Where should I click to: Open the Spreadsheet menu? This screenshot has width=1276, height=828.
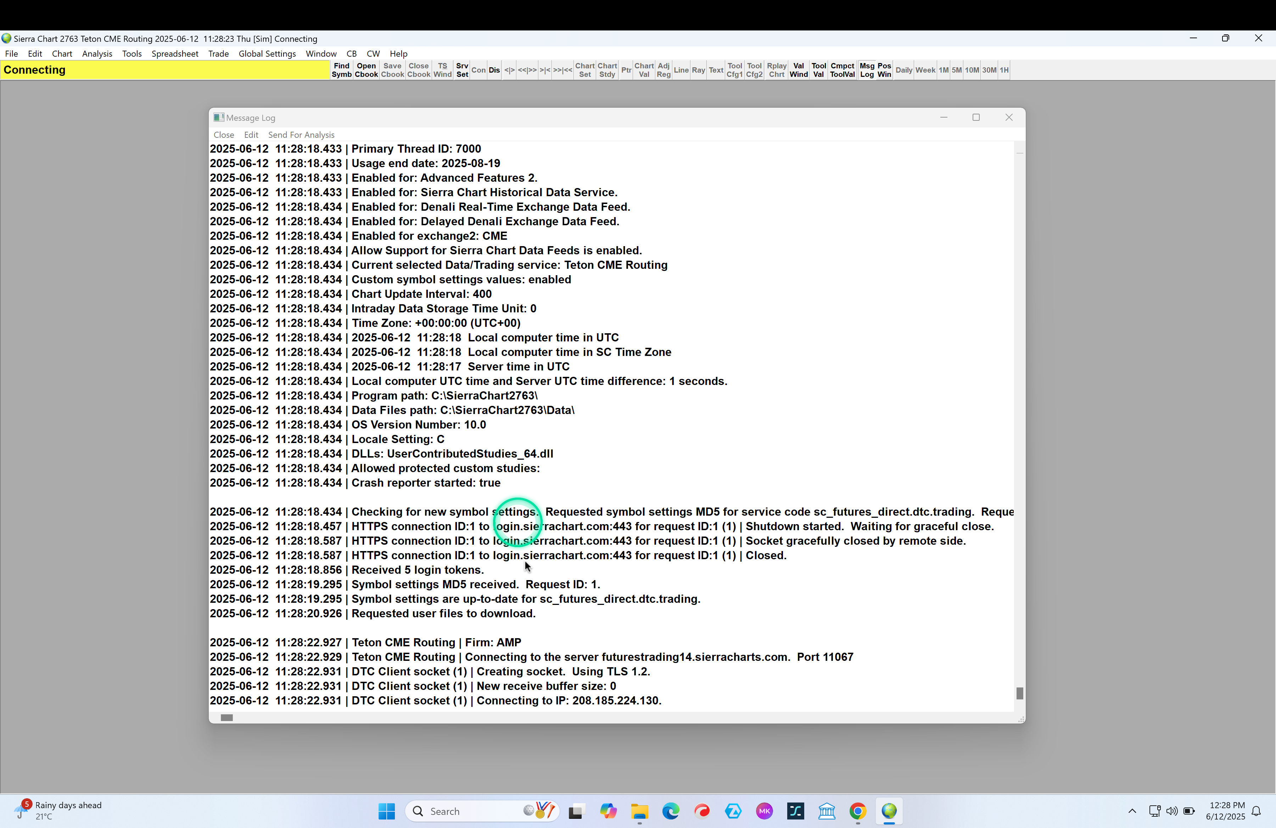175,53
